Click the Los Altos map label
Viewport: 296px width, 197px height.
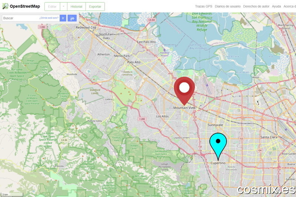[162, 116]
